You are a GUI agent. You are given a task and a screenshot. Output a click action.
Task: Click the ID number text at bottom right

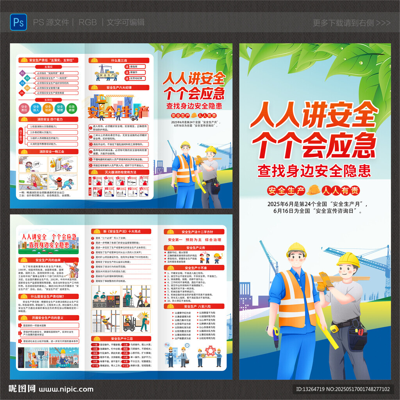(343, 389)
